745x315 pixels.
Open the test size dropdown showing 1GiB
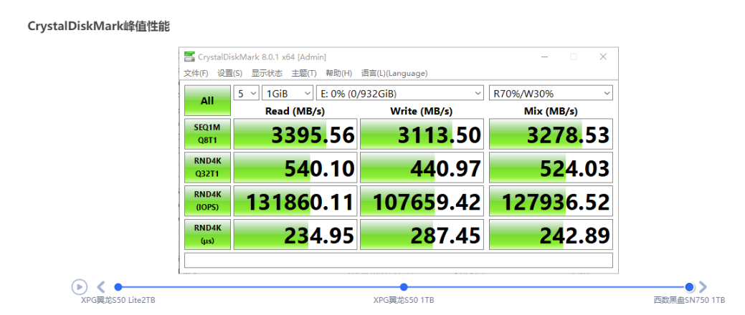(x=288, y=94)
